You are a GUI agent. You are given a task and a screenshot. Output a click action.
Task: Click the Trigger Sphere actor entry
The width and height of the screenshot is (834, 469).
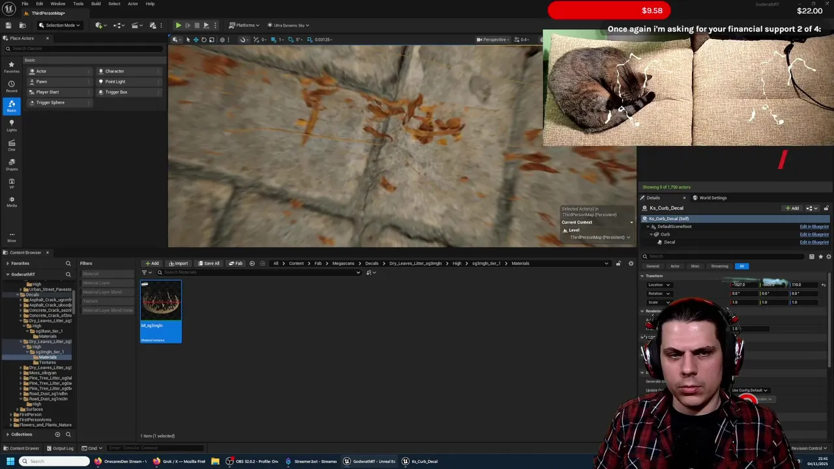point(60,102)
